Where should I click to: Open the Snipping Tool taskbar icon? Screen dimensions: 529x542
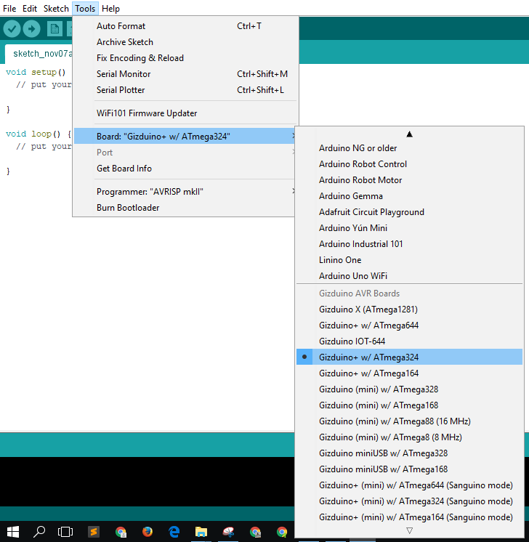pos(228,532)
